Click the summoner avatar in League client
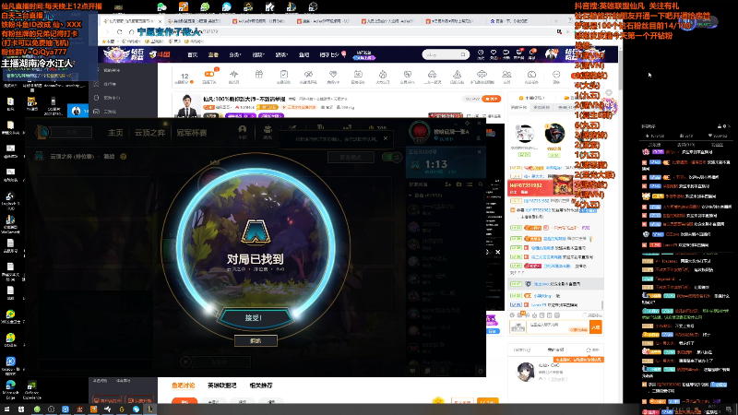 [419, 132]
